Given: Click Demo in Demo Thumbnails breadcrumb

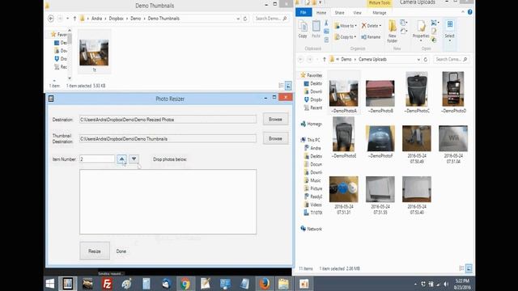Looking at the screenshot, I should pyautogui.click(x=135, y=19).
